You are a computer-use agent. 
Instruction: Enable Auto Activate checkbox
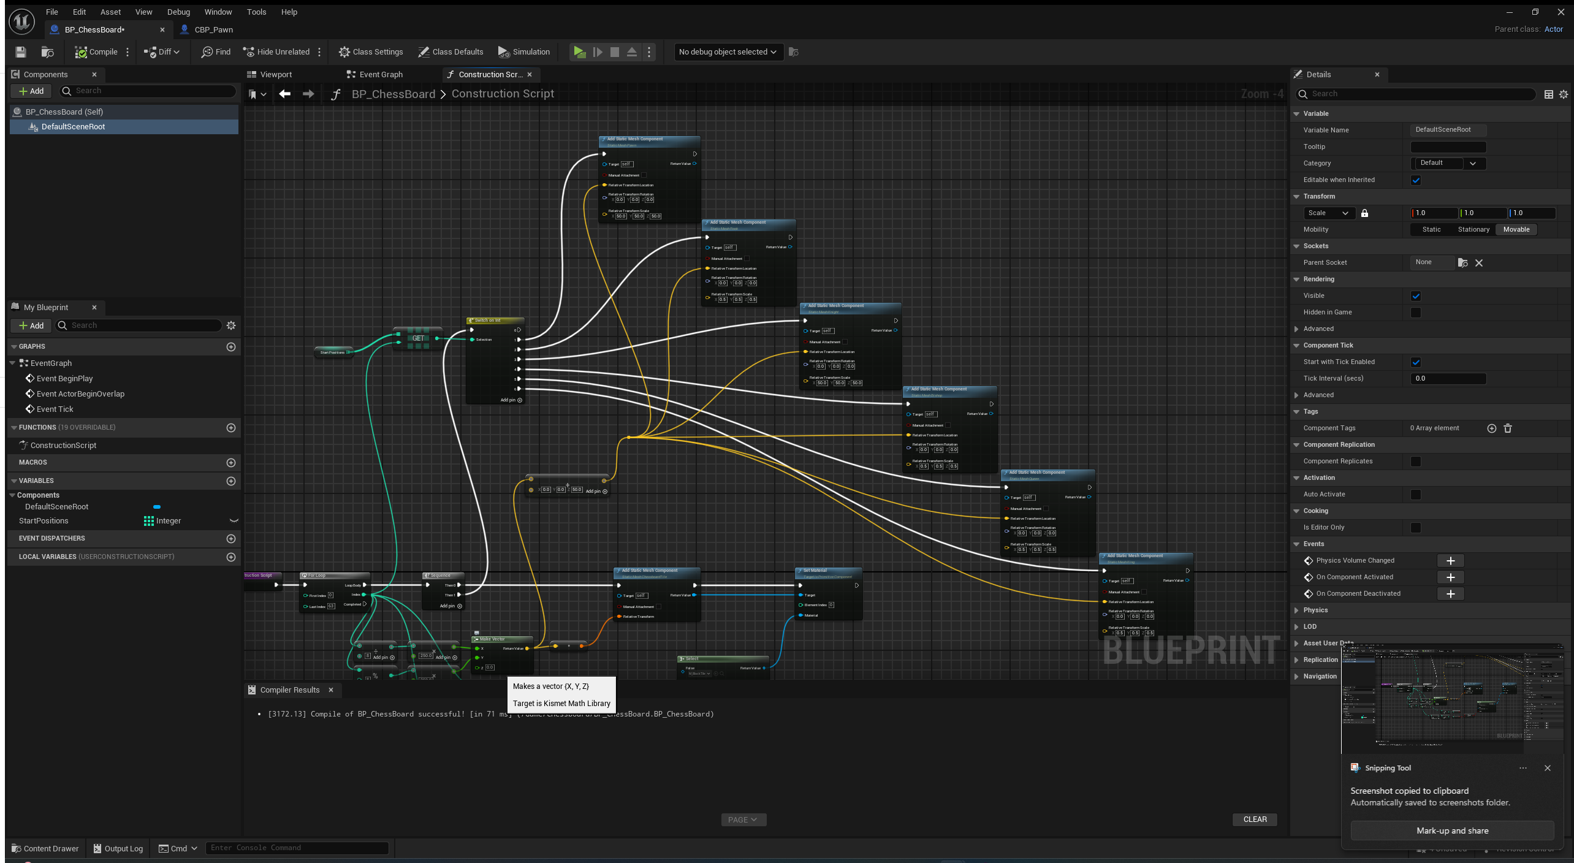(1416, 495)
